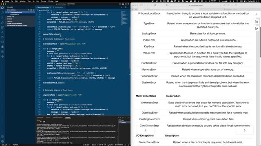
Task: Click Spotlight search icon in macOS menu bar
Action: click(x=230, y=1)
